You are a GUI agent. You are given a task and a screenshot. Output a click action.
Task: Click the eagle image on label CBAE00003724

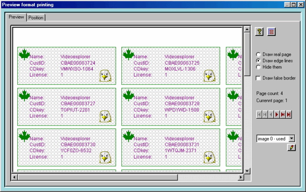pyautogui.click(x=106, y=76)
